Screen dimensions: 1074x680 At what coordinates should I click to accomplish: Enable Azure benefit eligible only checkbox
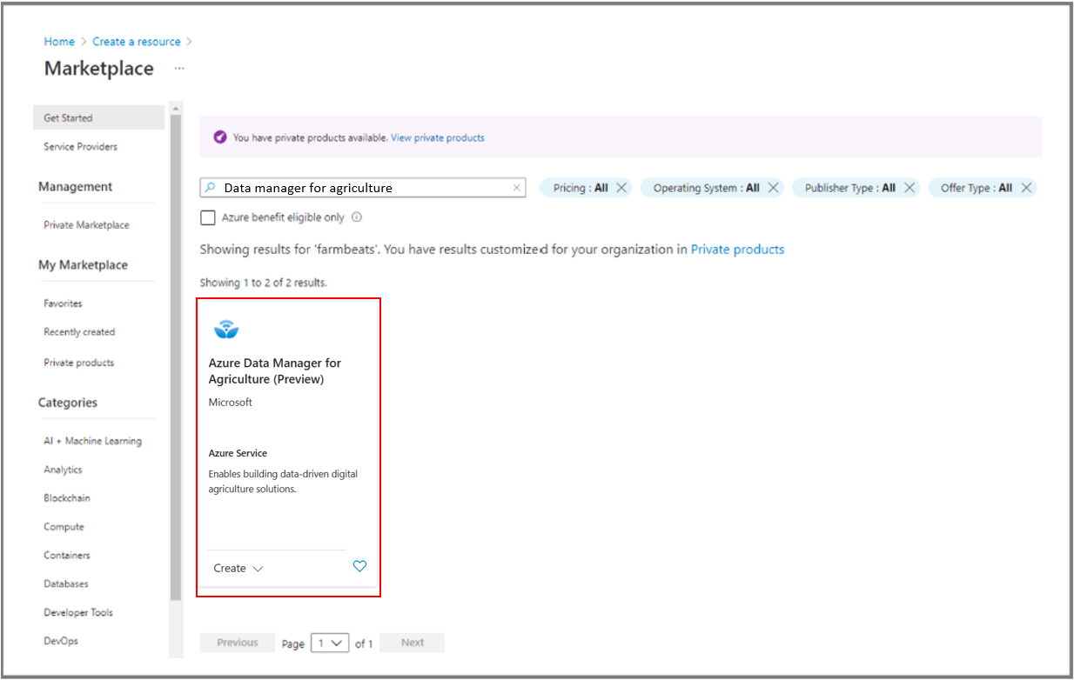coord(208,217)
